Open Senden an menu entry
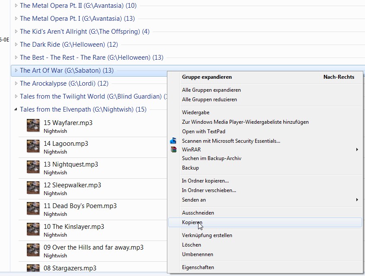The height and width of the screenshot is (276, 365). point(265,200)
